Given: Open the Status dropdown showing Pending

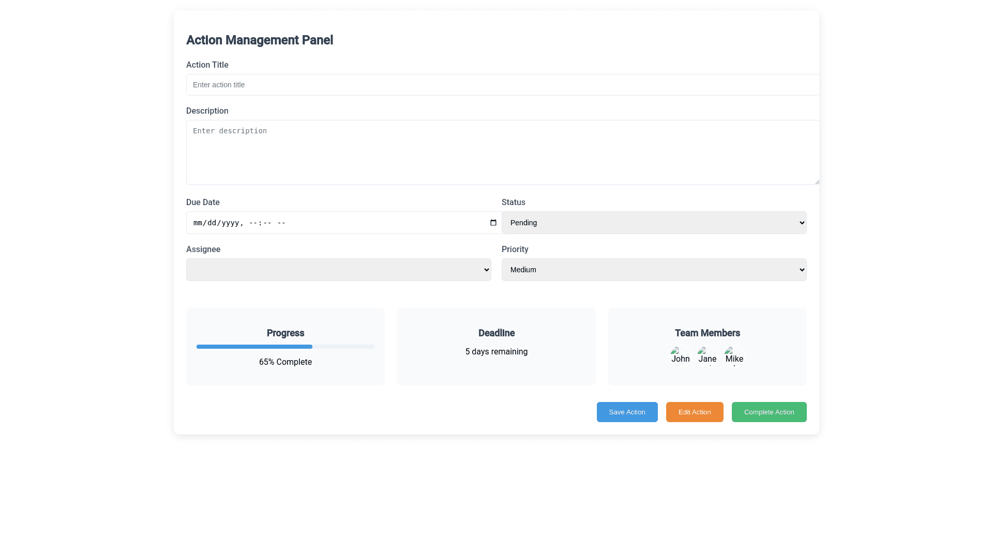Looking at the screenshot, I should tap(654, 223).
